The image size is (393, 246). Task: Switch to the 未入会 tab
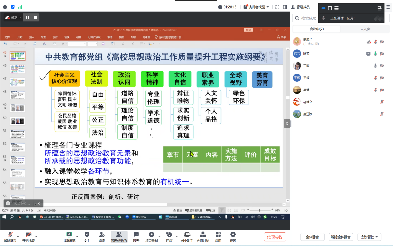(x=365, y=29)
